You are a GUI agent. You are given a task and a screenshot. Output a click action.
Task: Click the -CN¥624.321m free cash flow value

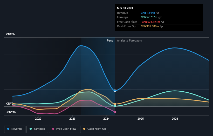point(150,22)
